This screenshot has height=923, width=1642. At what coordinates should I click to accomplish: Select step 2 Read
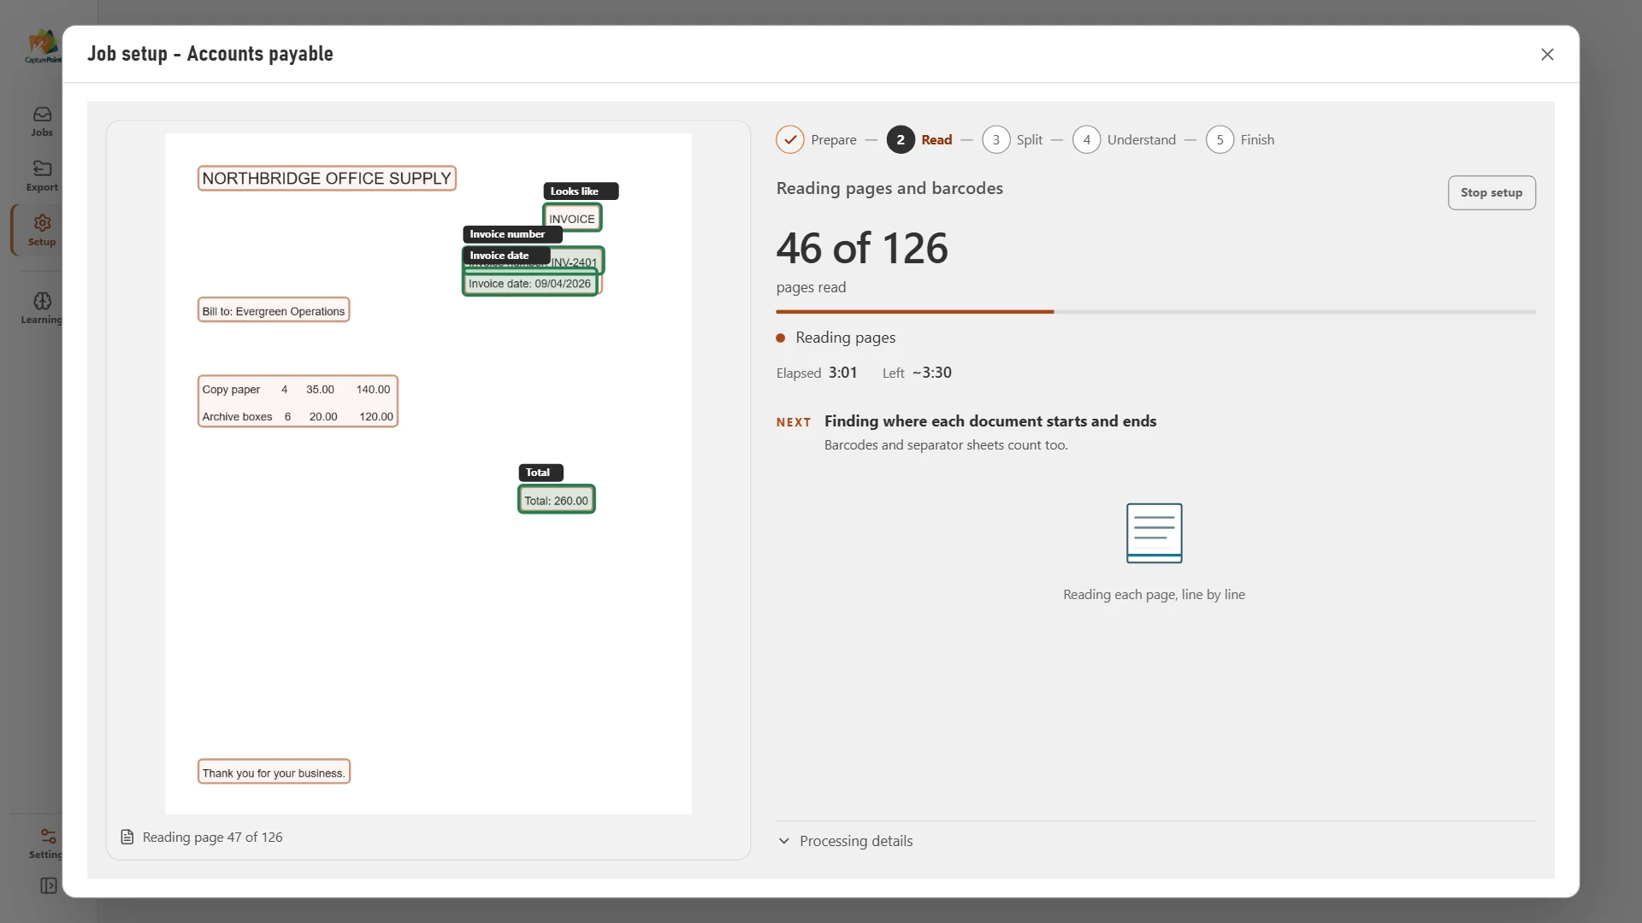pos(919,139)
